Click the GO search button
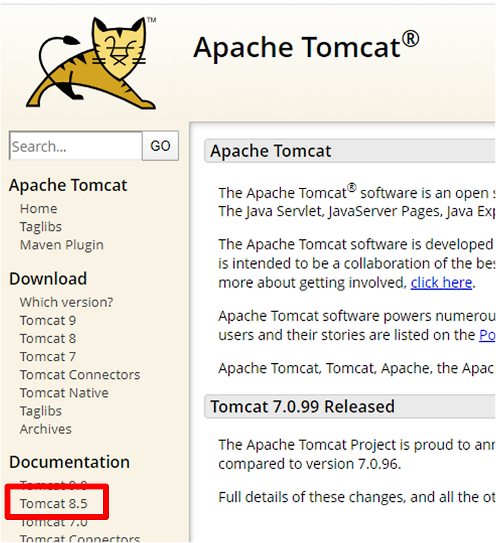This screenshot has width=496, height=543. coord(160,146)
